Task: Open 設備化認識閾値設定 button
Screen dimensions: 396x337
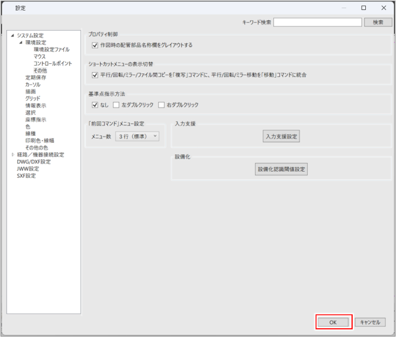Action: point(282,169)
